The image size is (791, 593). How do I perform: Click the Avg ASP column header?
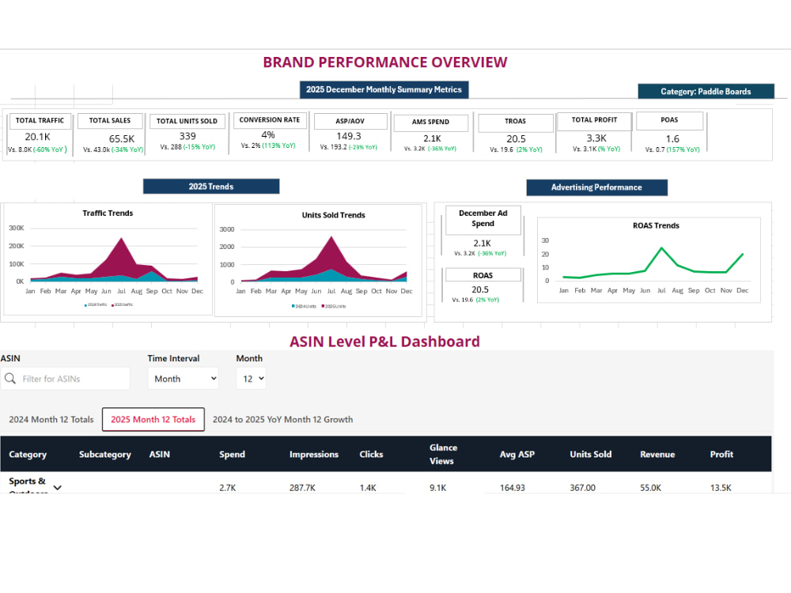(x=517, y=455)
